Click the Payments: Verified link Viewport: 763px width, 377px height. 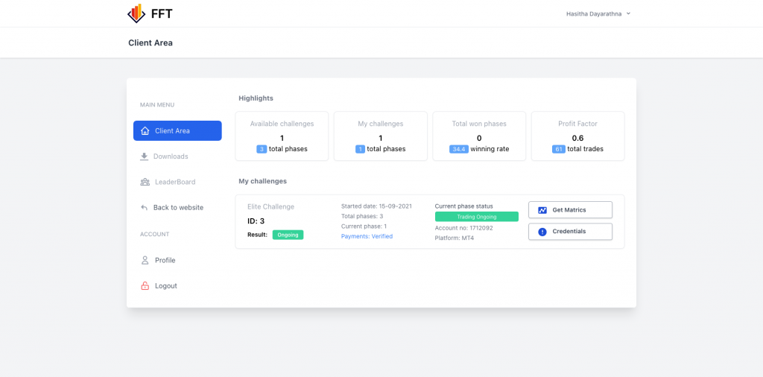pos(367,236)
